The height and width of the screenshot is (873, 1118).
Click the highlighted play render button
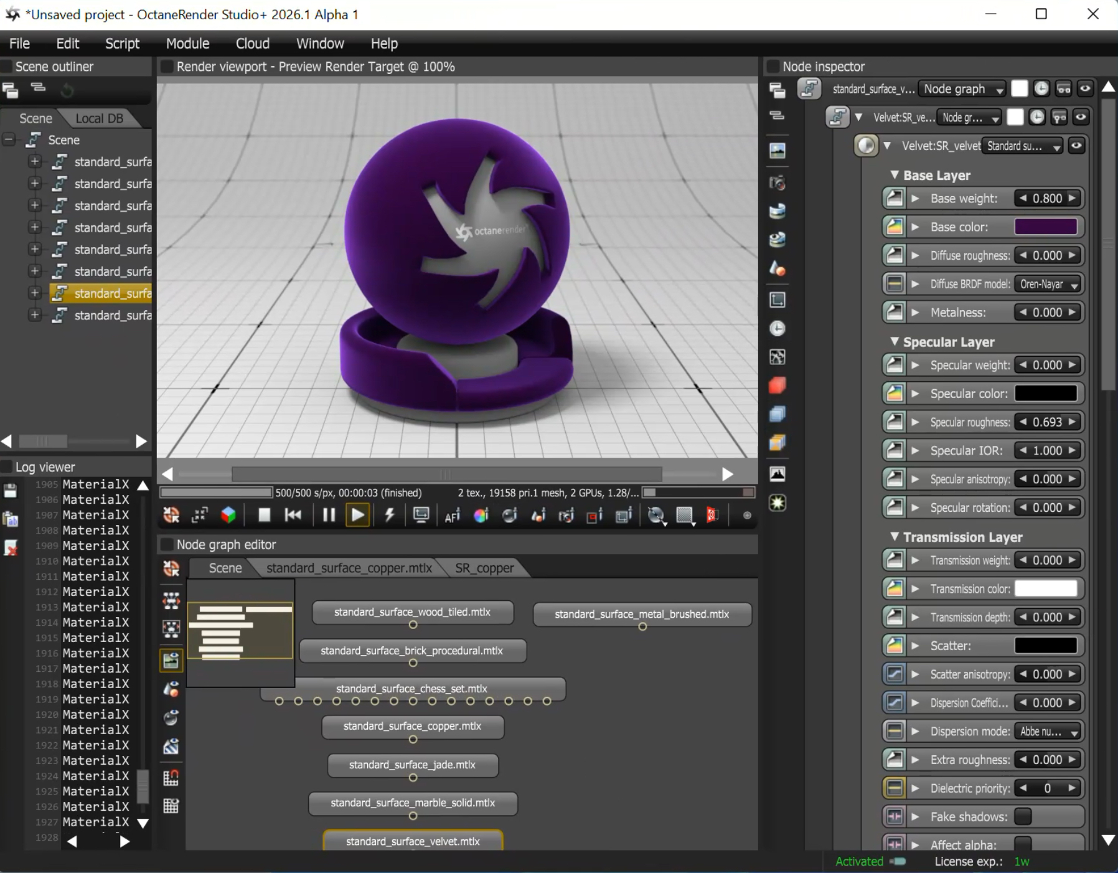point(358,515)
